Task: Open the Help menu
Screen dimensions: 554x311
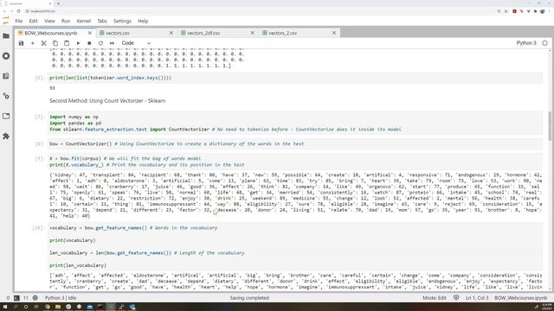Action: coord(143,21)
